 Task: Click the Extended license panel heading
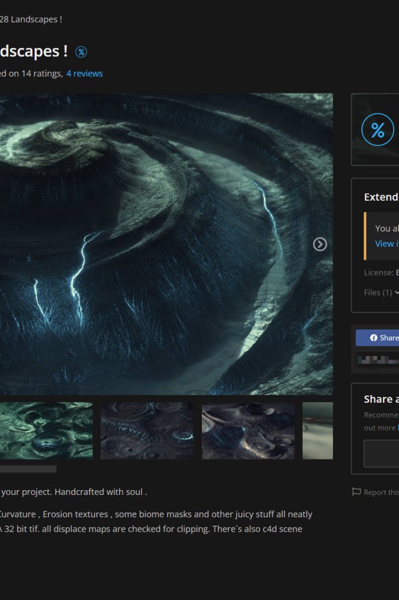[x=381, y=197]
